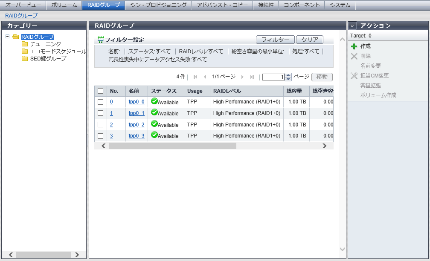The width and height of the screenshot is (430, 261).
Task: Click the first page navigation icon
Action: coord(195,77)
